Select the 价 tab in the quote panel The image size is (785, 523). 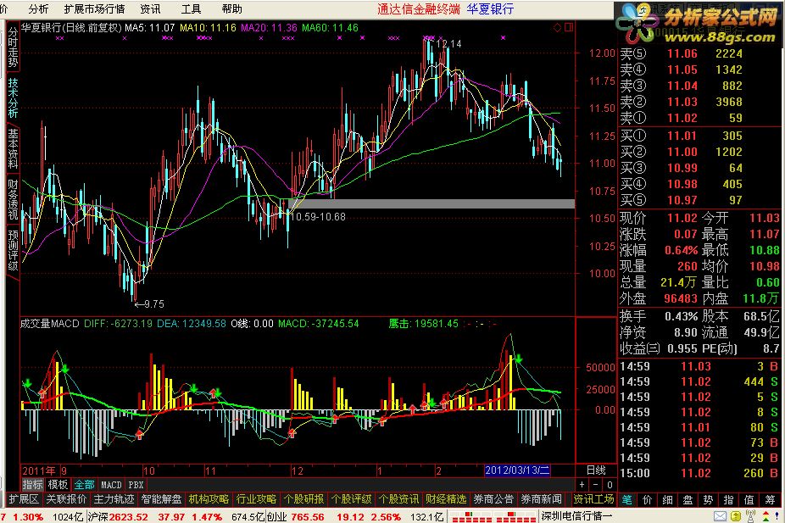point(648,499)
